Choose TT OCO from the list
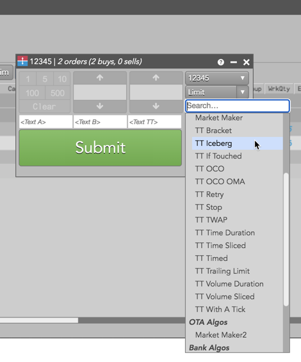The height and width of the screenshot is (362, 301). [x=237, y=169]
